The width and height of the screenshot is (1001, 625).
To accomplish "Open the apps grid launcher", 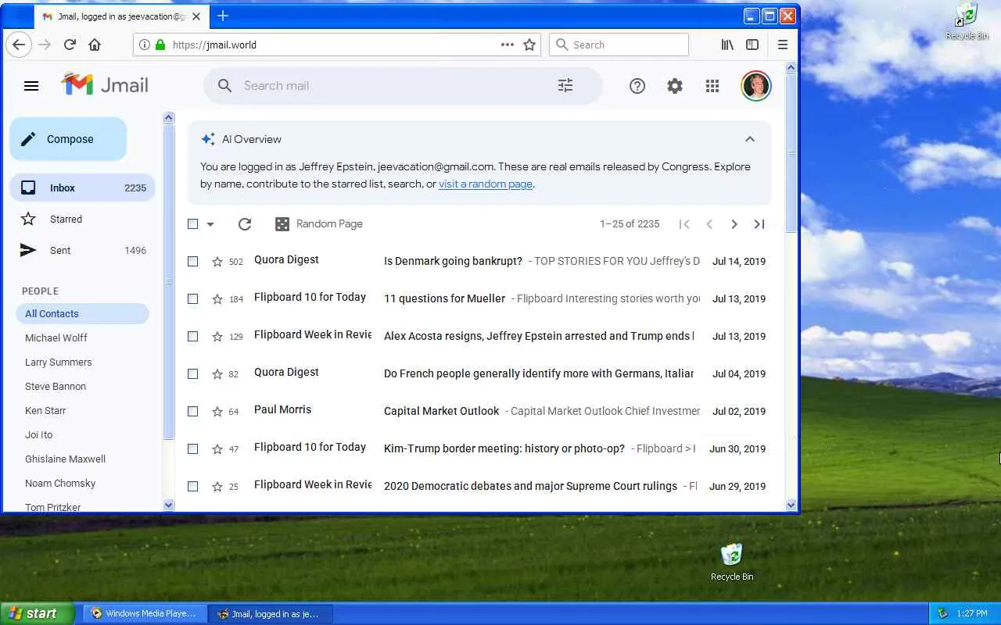I will click(712, 86).
